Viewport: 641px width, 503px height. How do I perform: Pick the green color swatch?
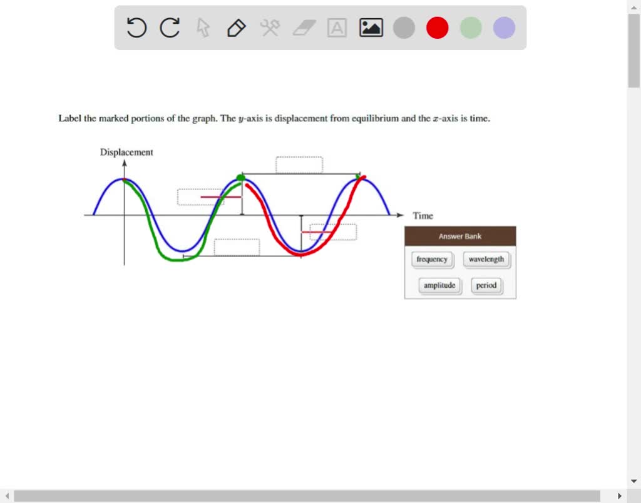[470, 28]
